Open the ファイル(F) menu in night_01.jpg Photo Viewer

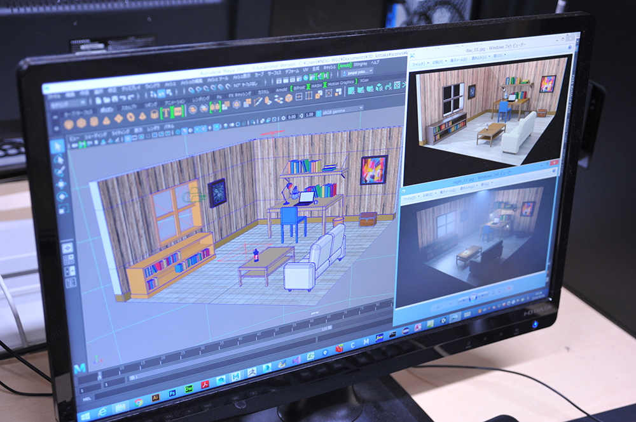pos(408,198)
